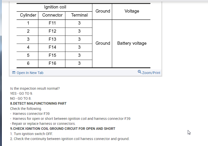The height and width of the screenshot is (146, 208).
Task: Select the 'Ignition coil' table header
Action: [55, 7]
